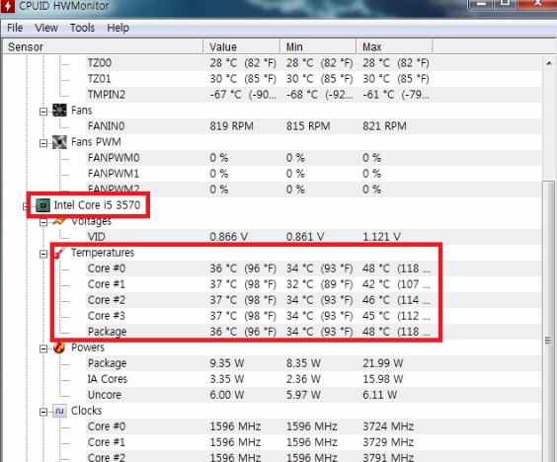Viewport: 557px width, 462px height.
Task: Collapse the Voltages group
Action: [x=43, y=222]
